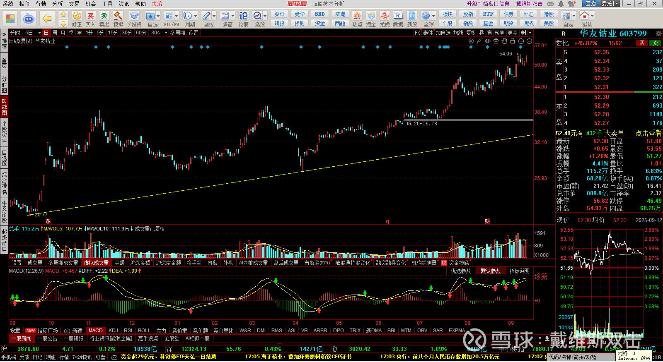
Task: Go back with the yellow left arrow
Action: coord(47,19)
